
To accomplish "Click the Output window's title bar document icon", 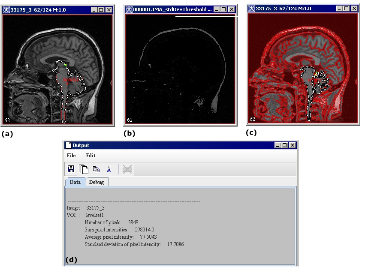I will pyautogui.click(x=68, y=145).
